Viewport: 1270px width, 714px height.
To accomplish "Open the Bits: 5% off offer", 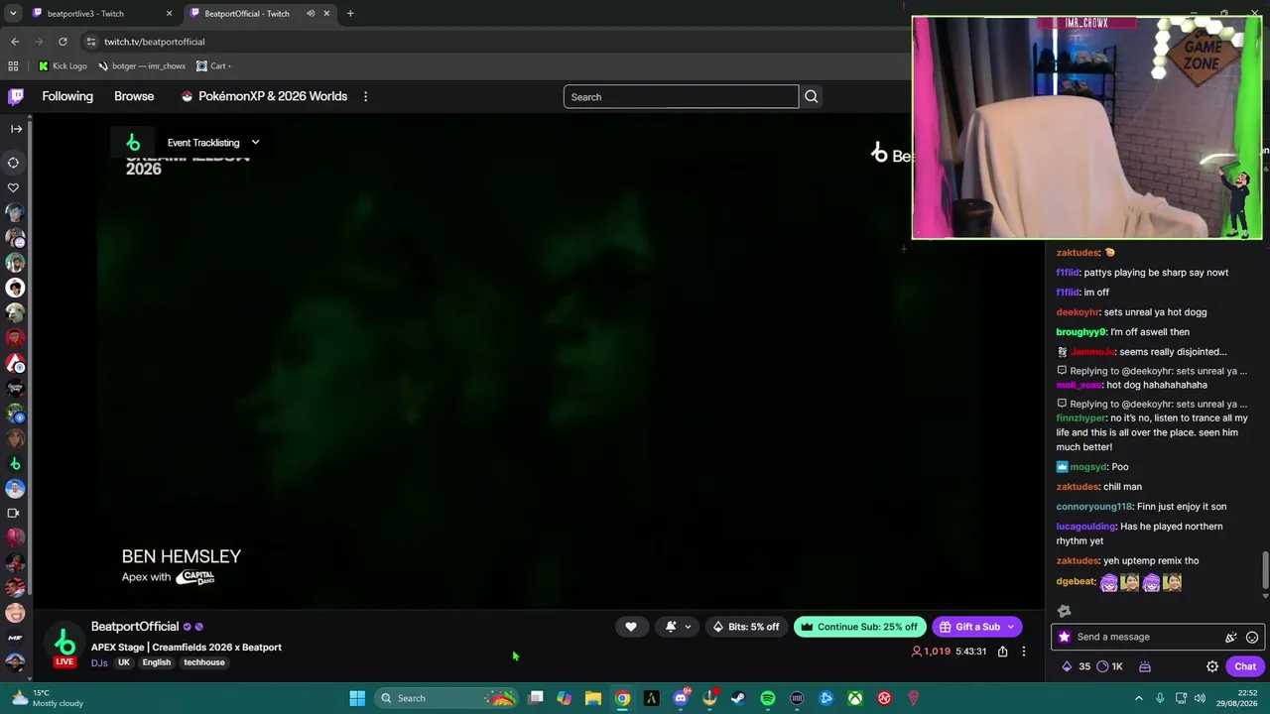I will [x=746, y=627].
